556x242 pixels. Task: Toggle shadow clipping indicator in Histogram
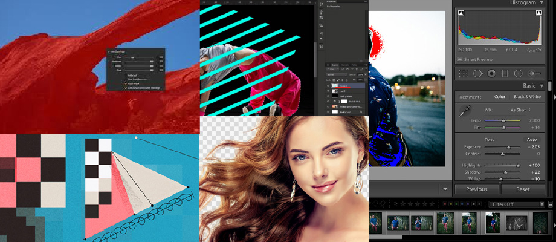(462, 13)
